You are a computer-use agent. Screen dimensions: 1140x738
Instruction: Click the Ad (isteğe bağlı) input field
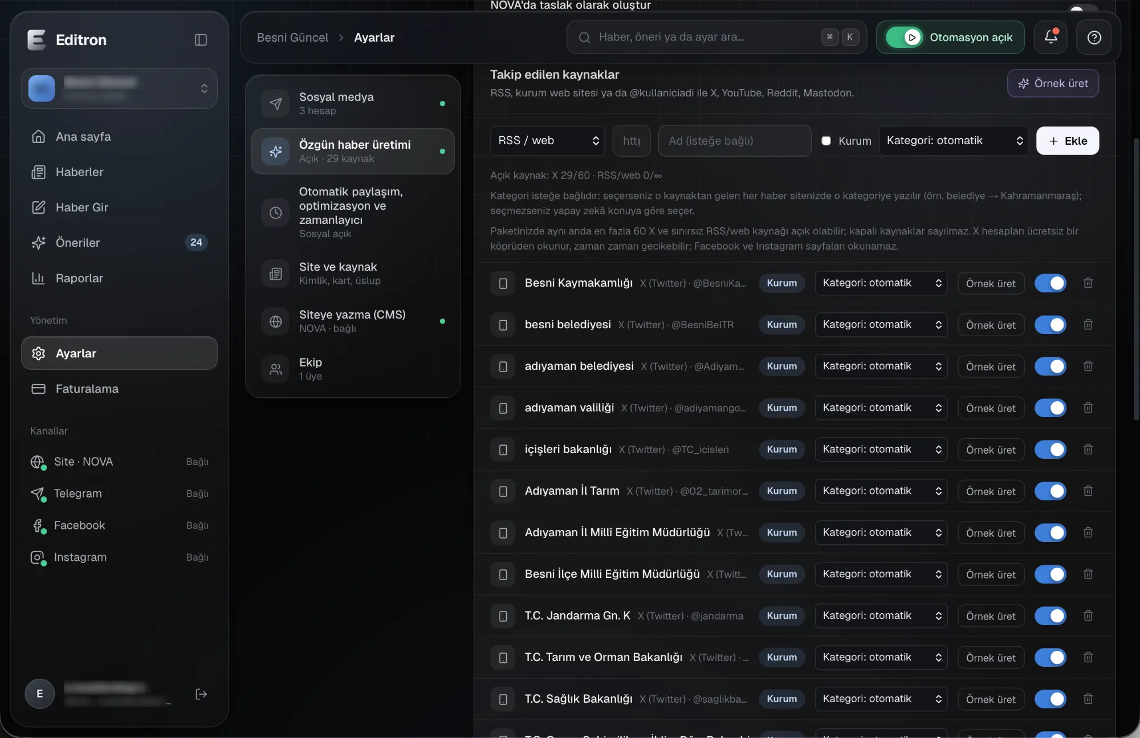(735, 141)
